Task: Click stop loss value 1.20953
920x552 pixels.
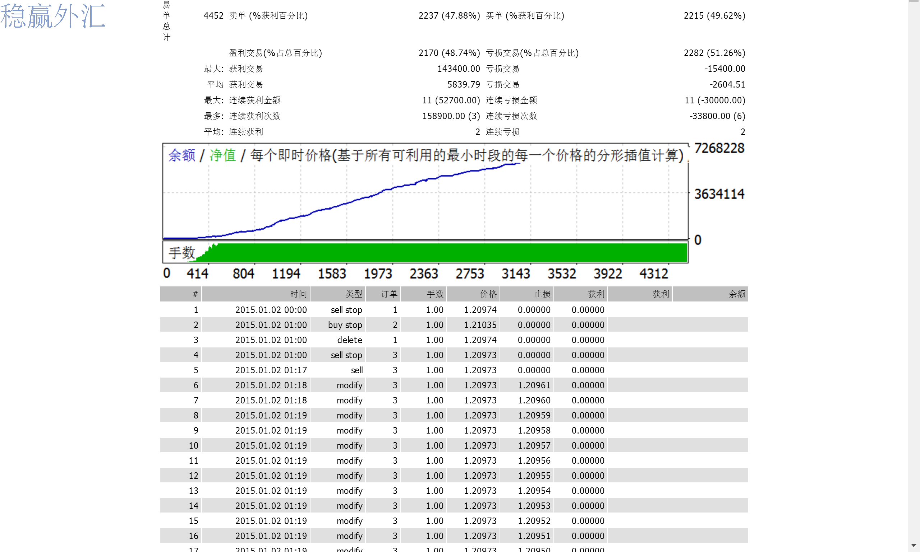Action: pyautogui.click(x=534, y=505)
